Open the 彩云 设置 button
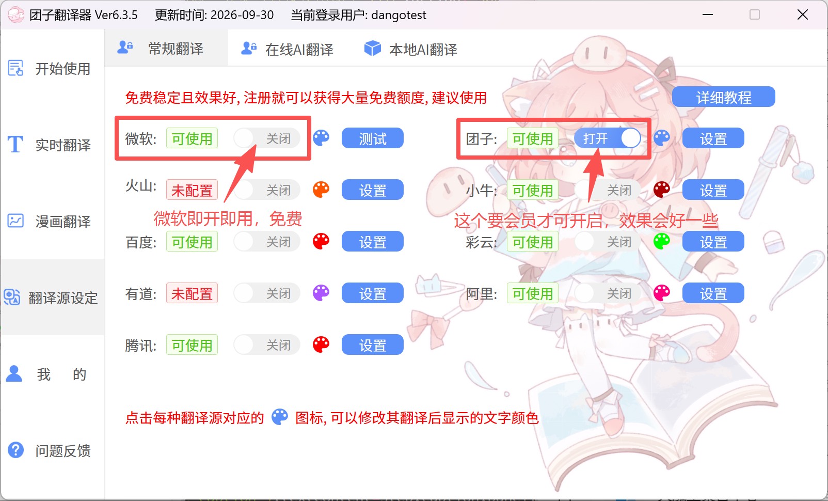This screenshot has width=828, height=501. [713, 242]
